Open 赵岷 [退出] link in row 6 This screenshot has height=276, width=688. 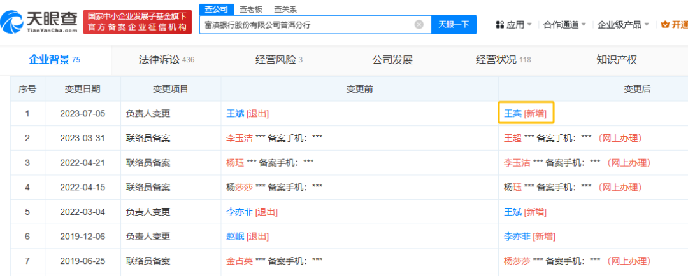pos(247,237)
